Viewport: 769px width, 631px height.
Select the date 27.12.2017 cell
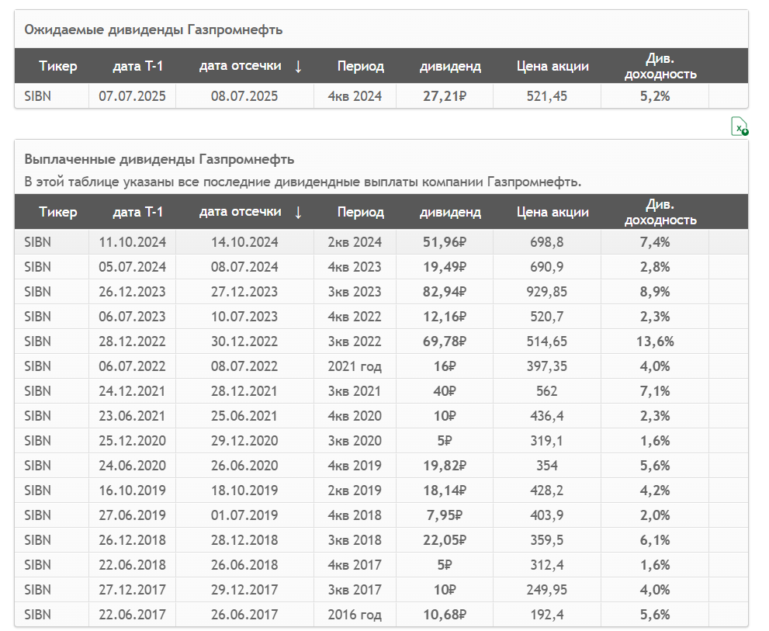pyautogui.click(x=132, y=590)
